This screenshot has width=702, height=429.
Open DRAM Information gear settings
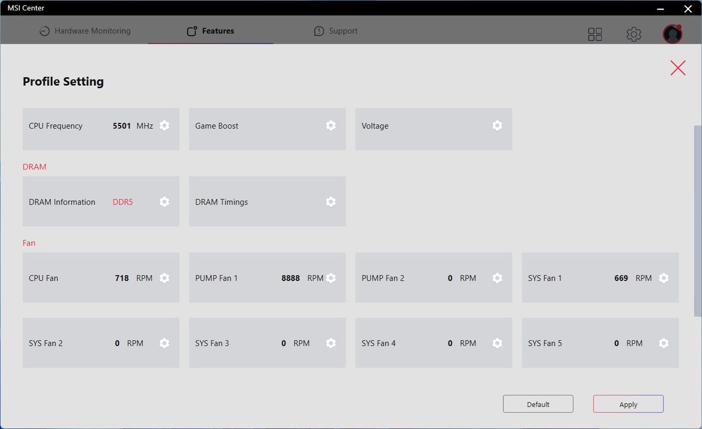pyautogui.click(x=165, y=202)
